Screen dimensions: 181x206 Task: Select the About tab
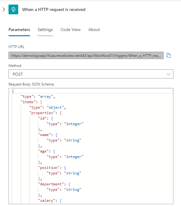click(94, 30)
